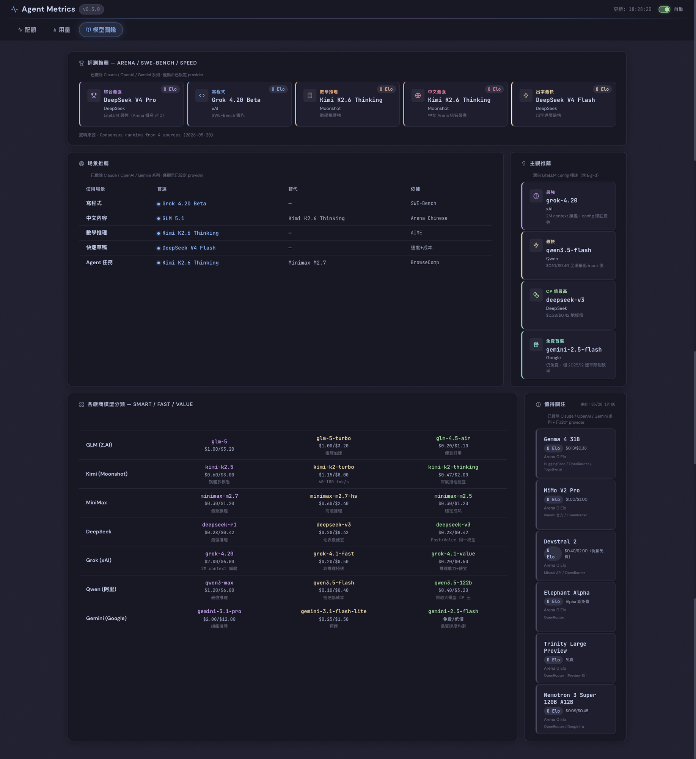
Task: Click the v0.3.0 version badge
Action: pyautogui.click(x=91, y=9)
